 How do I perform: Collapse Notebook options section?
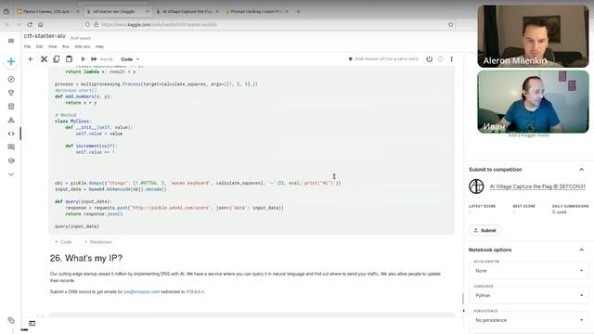point(582,250)
